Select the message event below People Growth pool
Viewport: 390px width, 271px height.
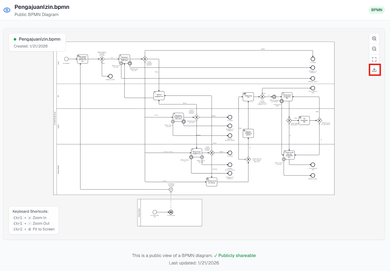171,190
